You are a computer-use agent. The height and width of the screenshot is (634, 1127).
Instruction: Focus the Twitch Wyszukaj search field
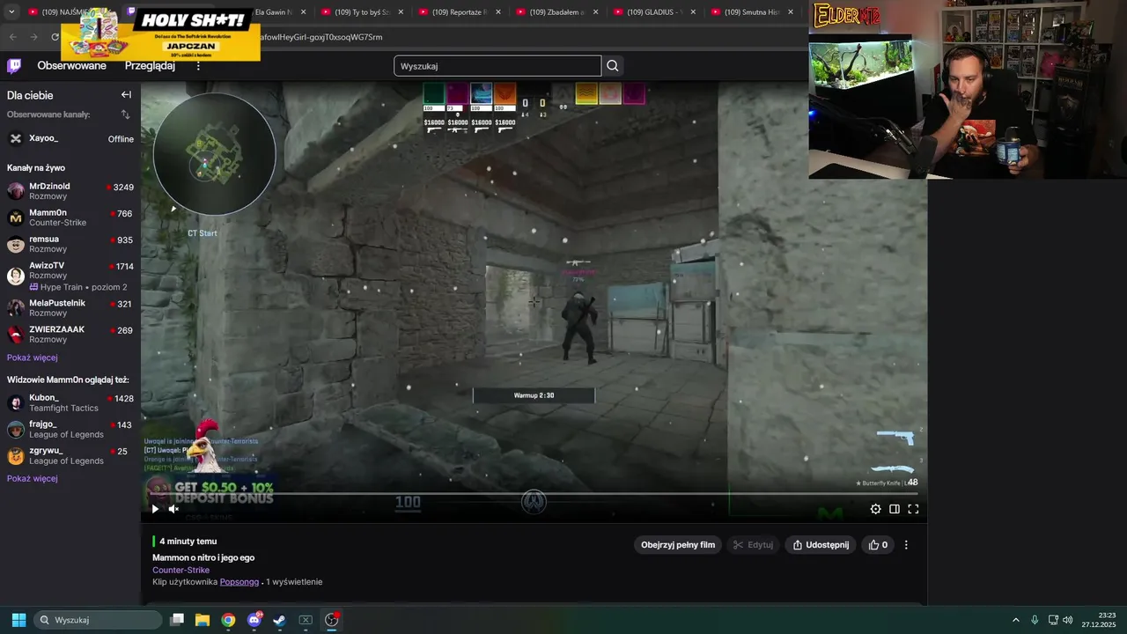pos(497,66)
